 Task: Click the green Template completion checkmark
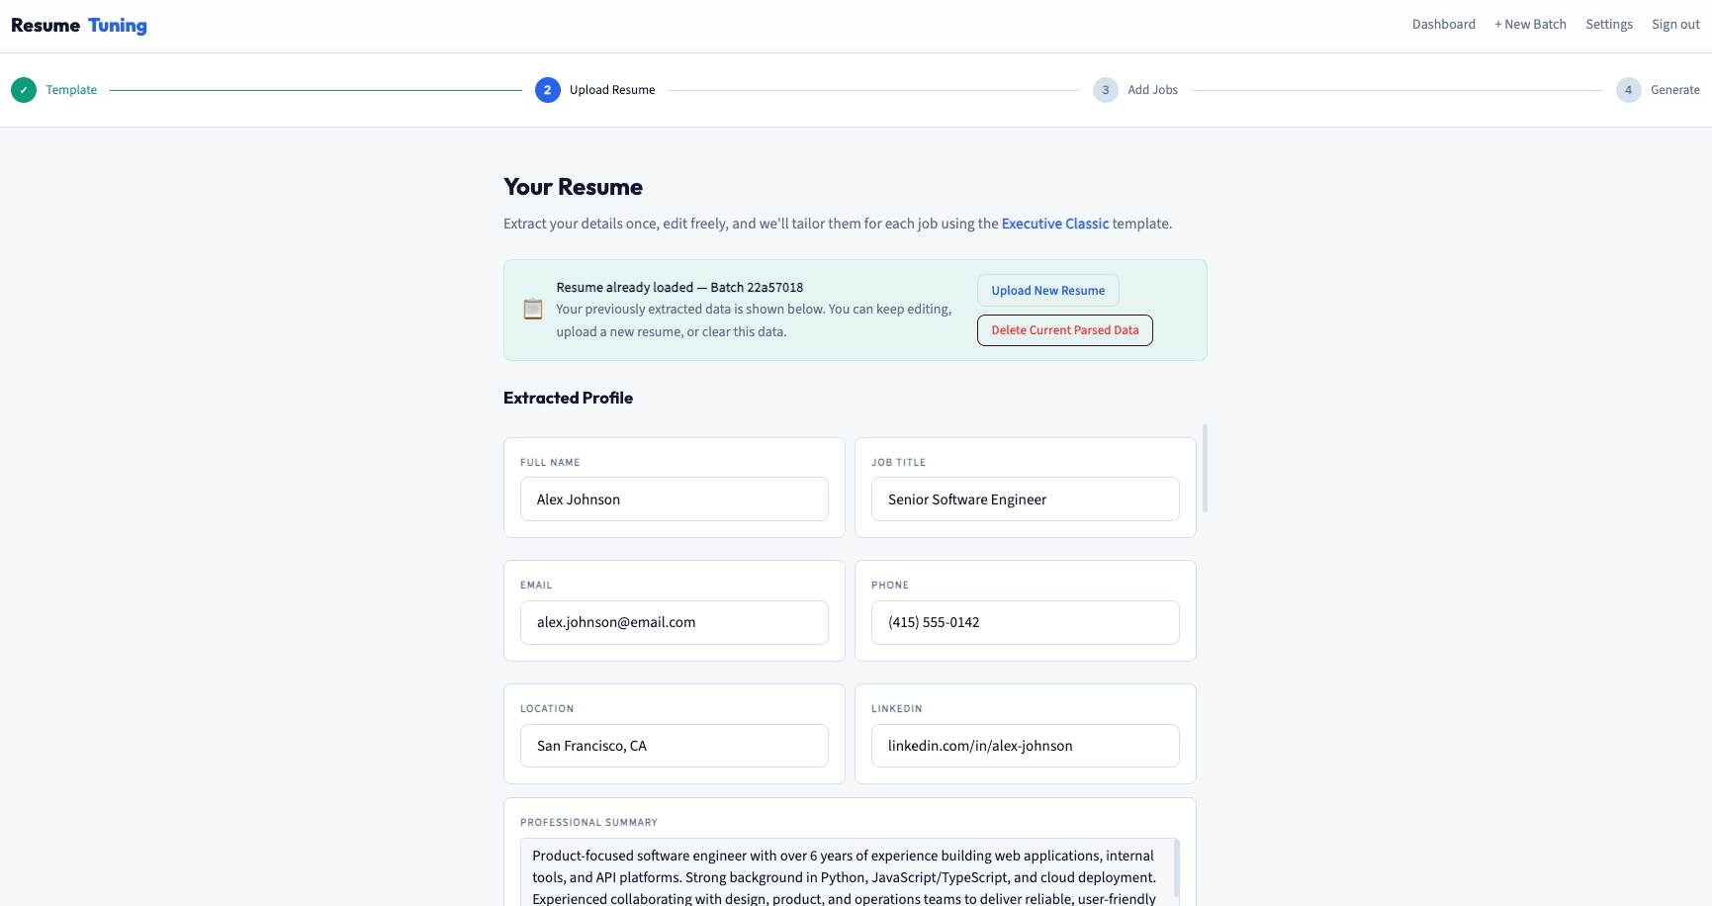[24, 90]
